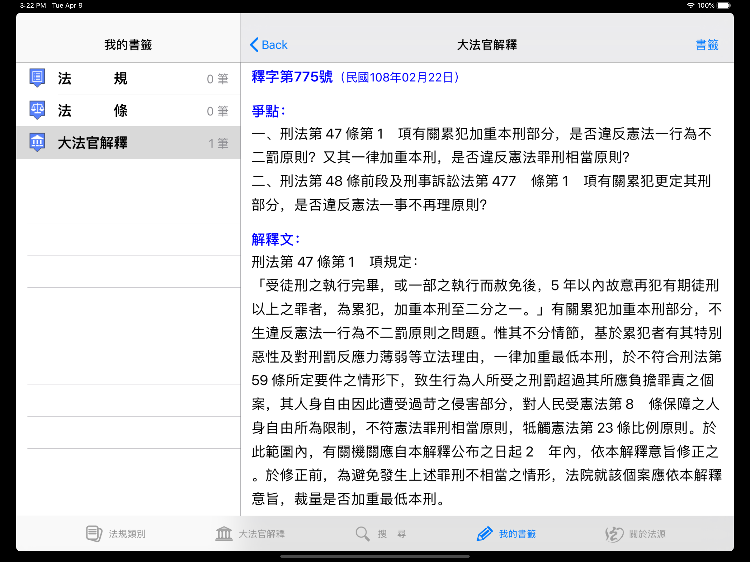The width and height of the screenshot is (750, 562).
Task: Tap the home indicator bar
Action: 375,556
